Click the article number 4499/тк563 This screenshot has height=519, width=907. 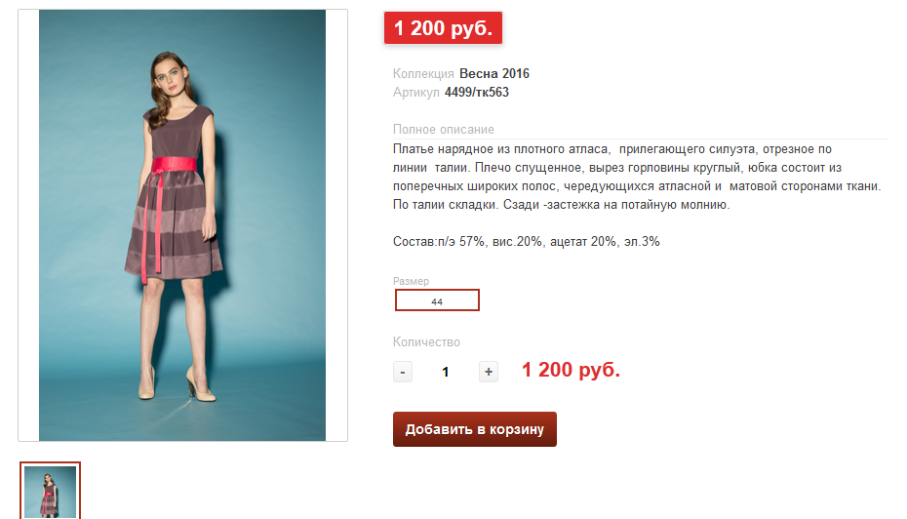[x=477, y=92]
